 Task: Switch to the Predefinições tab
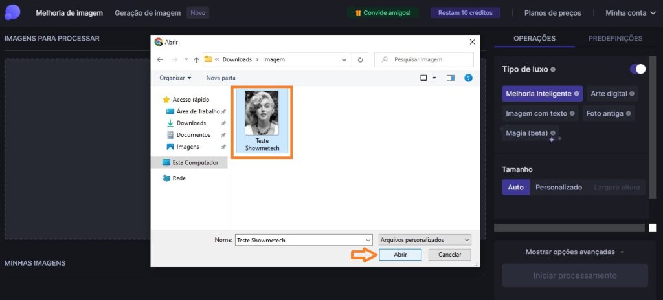click(x=614, y=39)
